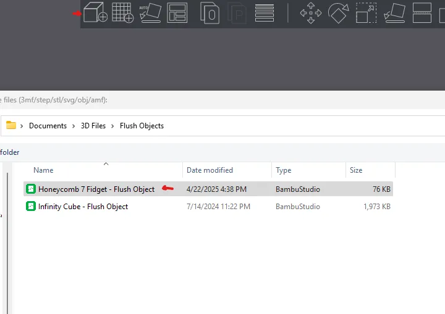The height and width of the screenshot is (314, 445).
Task: Open the Variable layer height tool
Action: [265, 13]
